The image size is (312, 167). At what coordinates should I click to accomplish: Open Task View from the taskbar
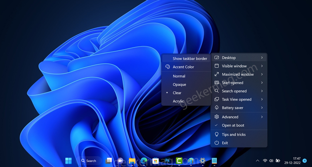[109, 161]
